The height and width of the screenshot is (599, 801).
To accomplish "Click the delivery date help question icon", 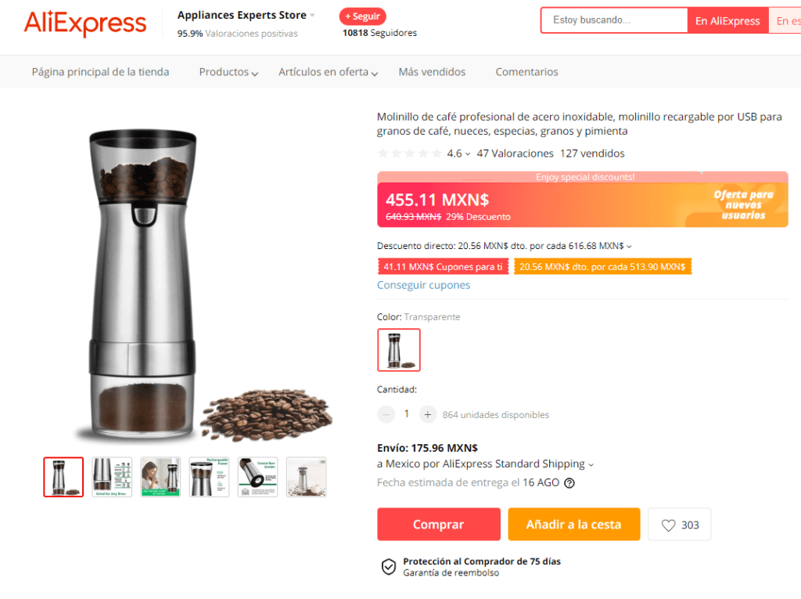I will point(569,483).
